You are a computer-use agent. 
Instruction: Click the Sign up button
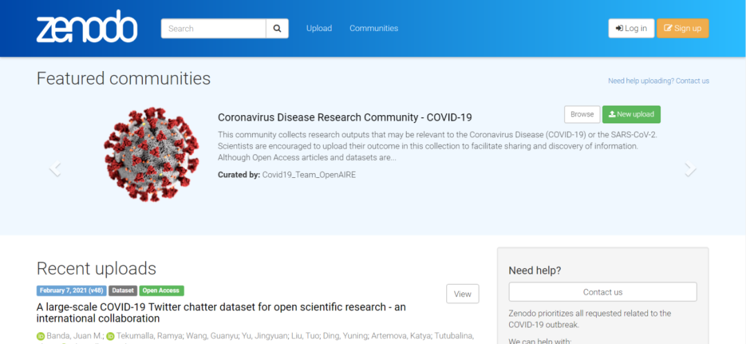pyautogui.click(x=682, y=28)
